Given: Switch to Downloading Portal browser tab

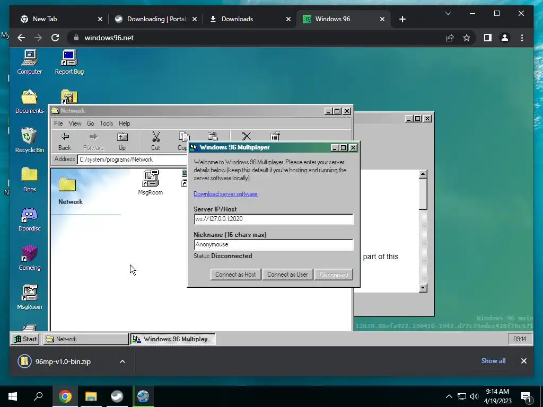Looking at the screenshot, I should [x=155, y=19].
